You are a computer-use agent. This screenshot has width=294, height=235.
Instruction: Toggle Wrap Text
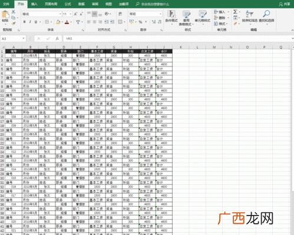pyautogui.click(x=120, y=14)
